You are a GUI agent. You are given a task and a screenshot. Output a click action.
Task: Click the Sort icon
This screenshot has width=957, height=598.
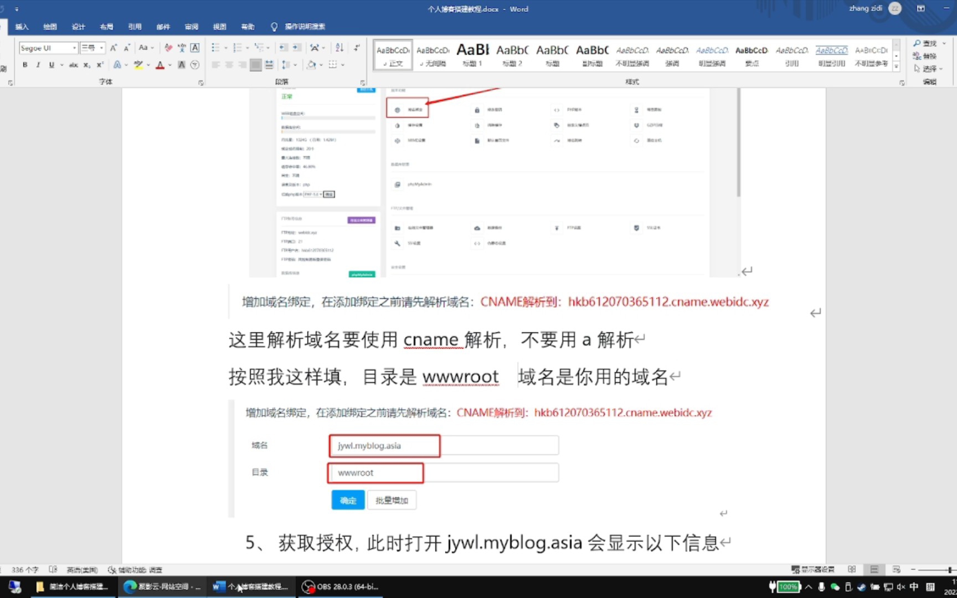[339, 48]
